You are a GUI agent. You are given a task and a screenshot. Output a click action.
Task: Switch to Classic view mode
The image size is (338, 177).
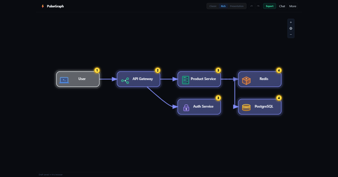(x=213, y=6)
